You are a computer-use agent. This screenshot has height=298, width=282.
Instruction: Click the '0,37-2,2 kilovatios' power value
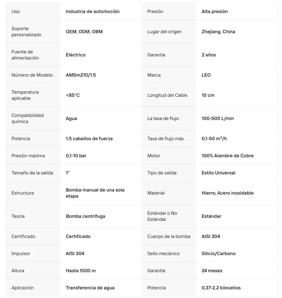pyautogui.click(x=221, y=288)
